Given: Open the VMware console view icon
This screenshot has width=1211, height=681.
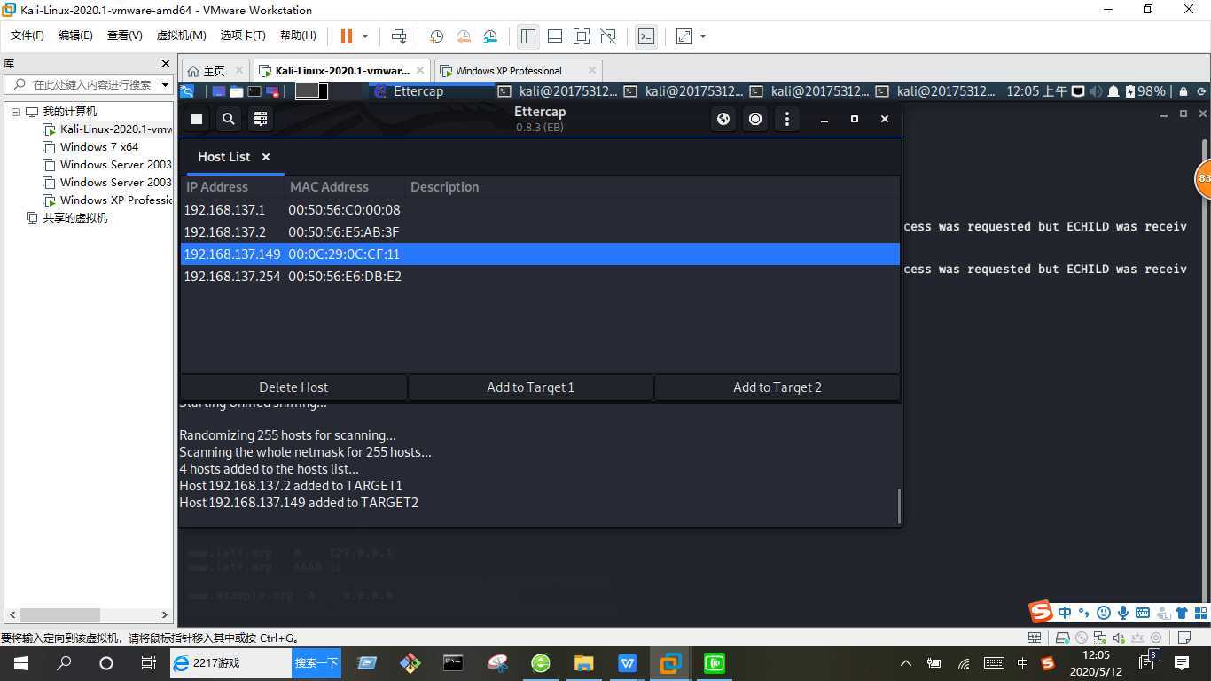Looking at the screenshot, I should [x=646, y=36].
